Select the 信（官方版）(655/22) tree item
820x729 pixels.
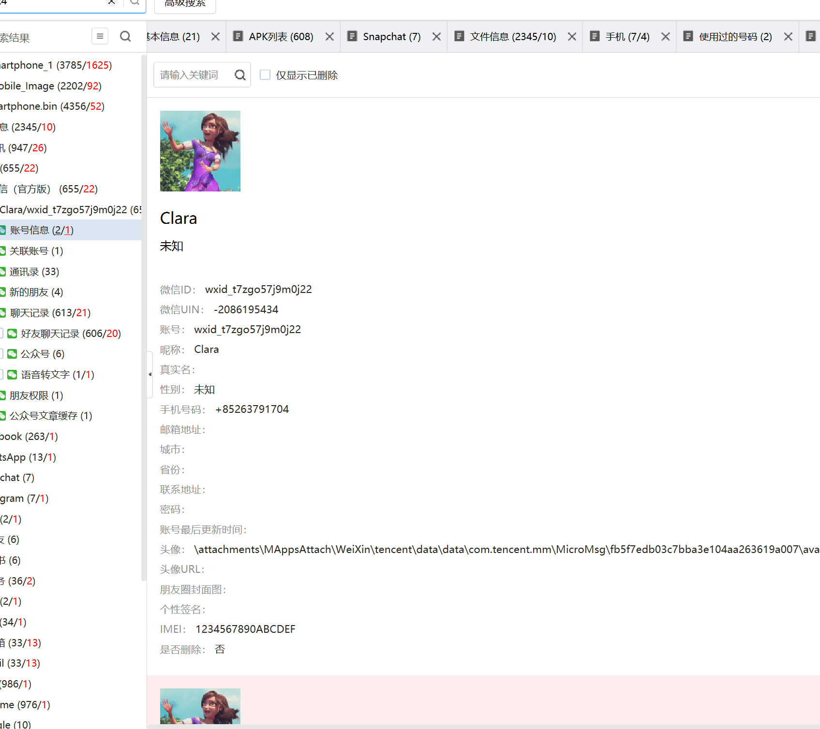click(x=49, y=189)
